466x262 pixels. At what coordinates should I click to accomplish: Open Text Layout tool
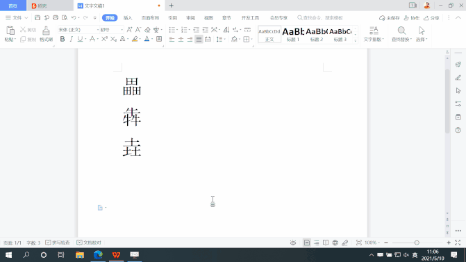tap(374, 31)
